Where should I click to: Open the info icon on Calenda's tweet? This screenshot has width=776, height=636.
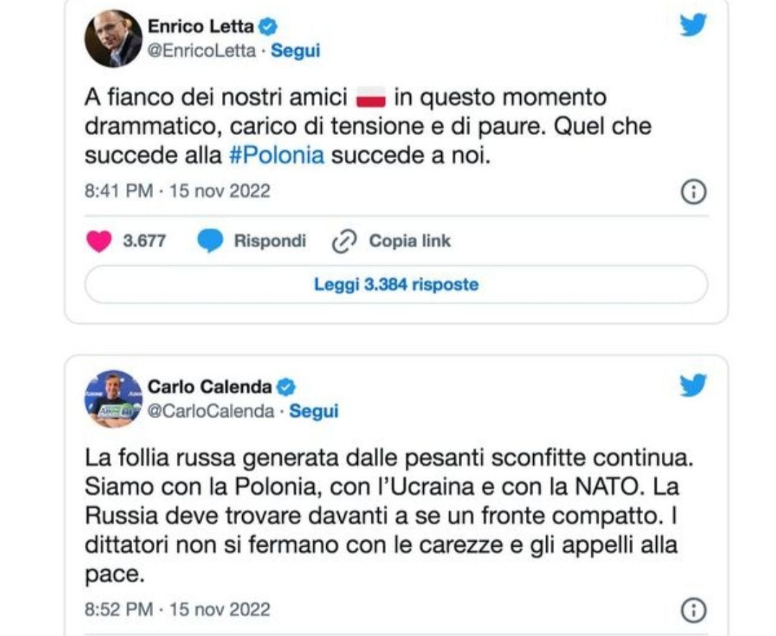693,610
